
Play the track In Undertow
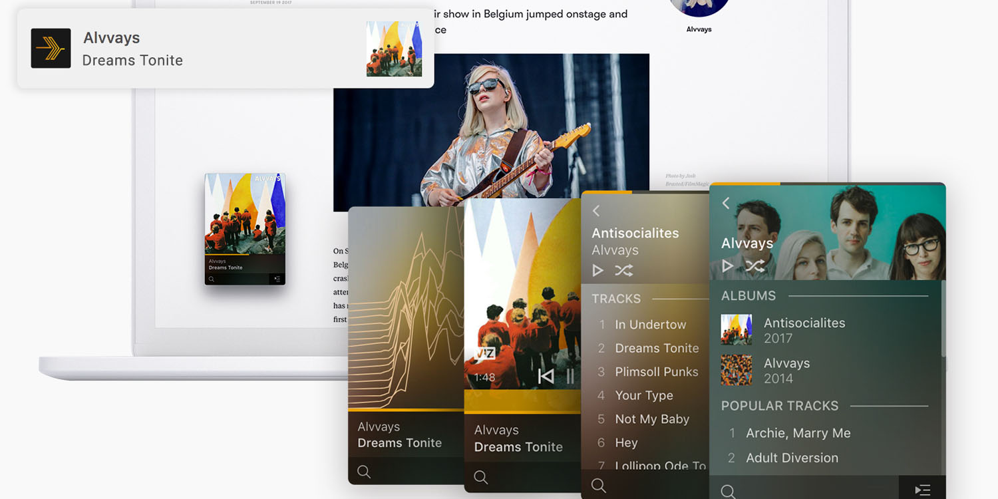click(650, 324)
